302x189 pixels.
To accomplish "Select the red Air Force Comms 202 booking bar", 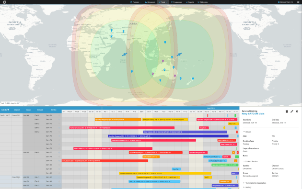I will click(x=122, y=128).
